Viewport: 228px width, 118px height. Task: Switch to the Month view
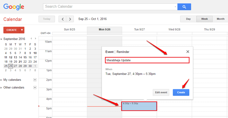tap(220, 19)
